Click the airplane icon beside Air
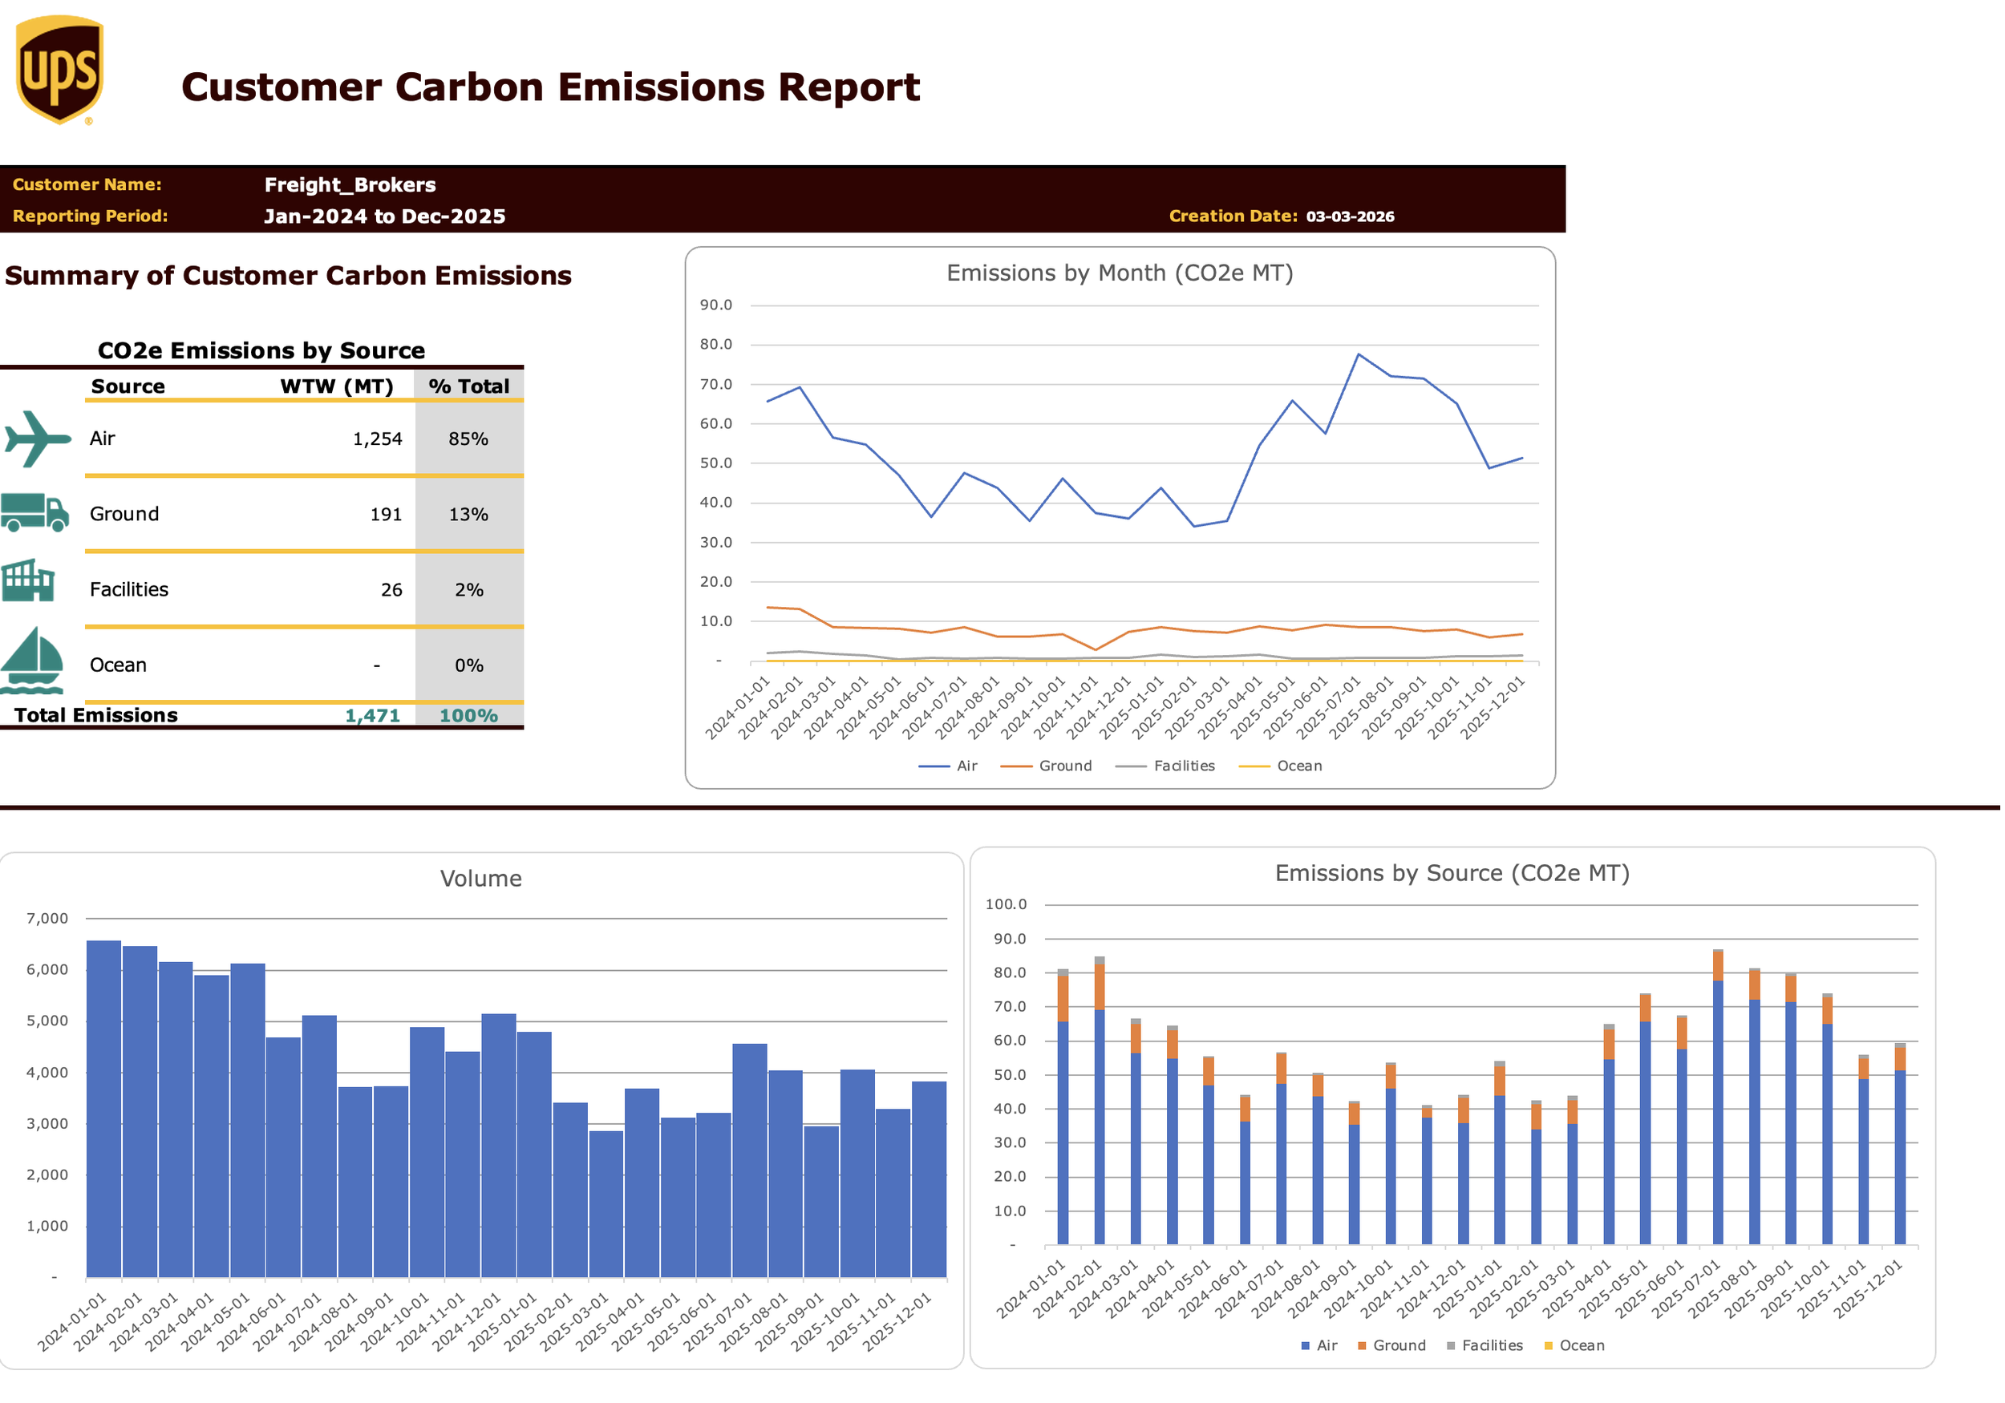The height and width of the screenshot is (1403, 2005). 37,439
